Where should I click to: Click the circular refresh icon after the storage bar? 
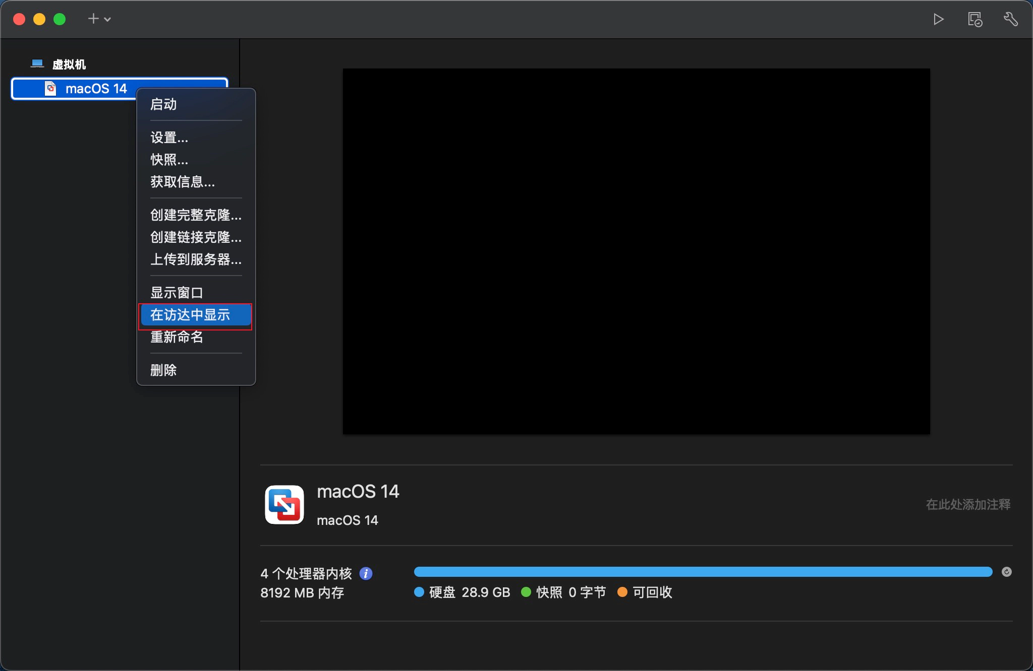[1007, 572]
